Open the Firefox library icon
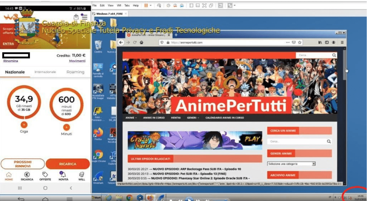 [x=320, y=42]
